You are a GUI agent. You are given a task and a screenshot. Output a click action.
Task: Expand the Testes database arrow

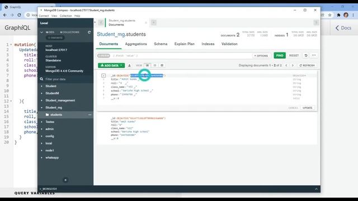[41, 122]
